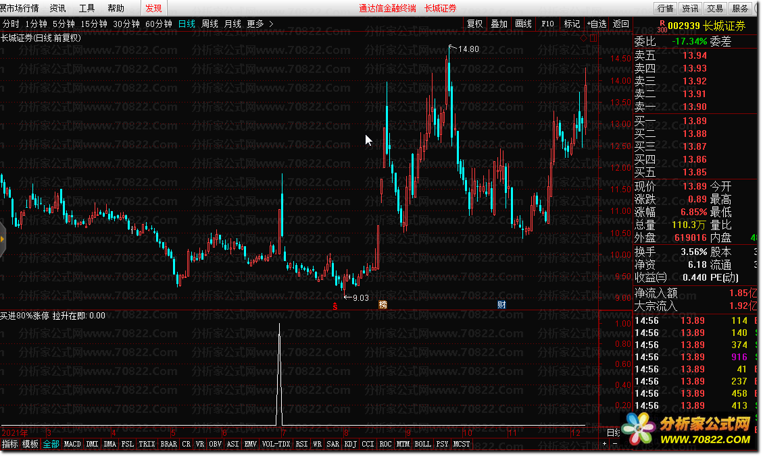Apply the WR indicator

pos(317,444)
